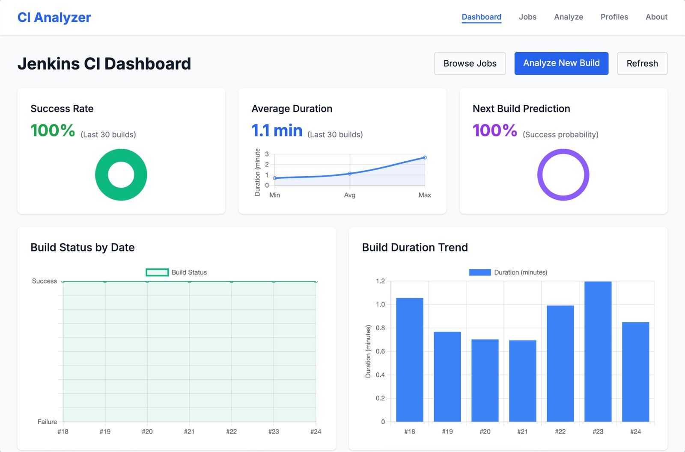Image resolution: width=685 pixels, height=452 pixels.
Task: Click the purple '100%' prediction value
Action: coord(495,130)
